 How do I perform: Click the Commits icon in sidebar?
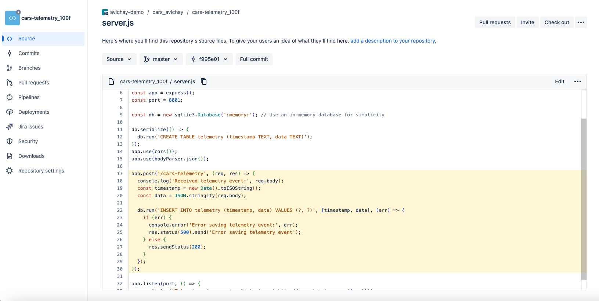(10, 53)
